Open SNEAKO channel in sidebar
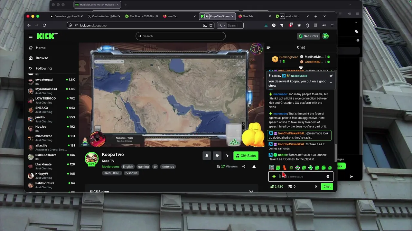Viewport: 412px width, 231px height. tap(51, 110)
